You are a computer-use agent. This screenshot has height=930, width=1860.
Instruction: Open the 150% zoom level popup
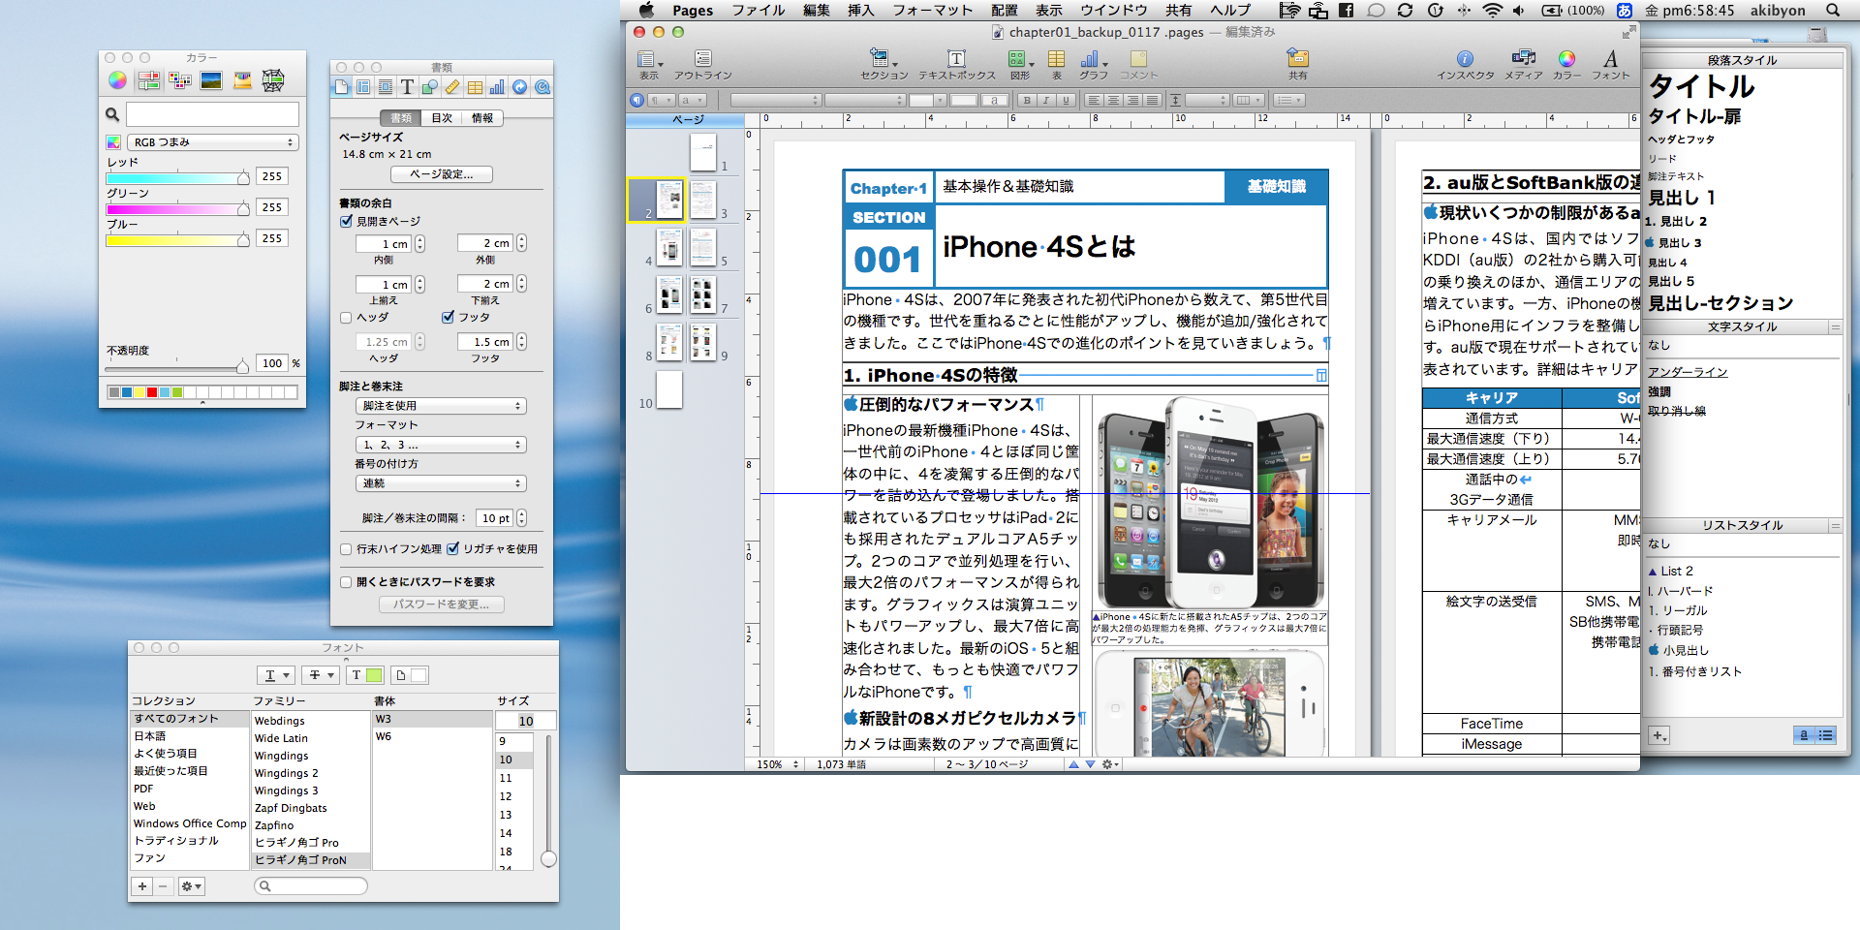tap(778, 764)
